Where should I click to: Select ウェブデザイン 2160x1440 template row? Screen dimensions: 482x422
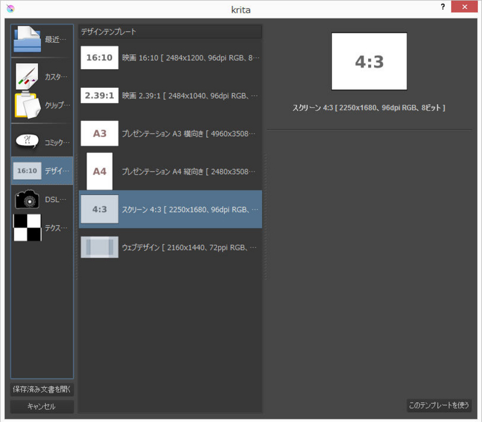171,247
